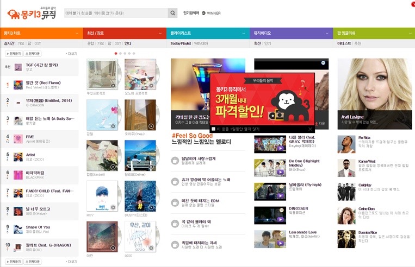Viewport: 415px width, 267px height.
Task: Open chart song 빨간 맛 (Red Flavor)
Action: coord(43,82)
